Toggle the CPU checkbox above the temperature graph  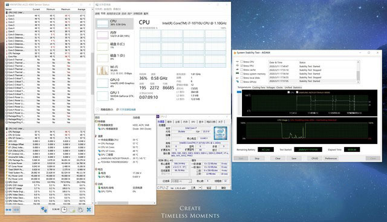288,92
